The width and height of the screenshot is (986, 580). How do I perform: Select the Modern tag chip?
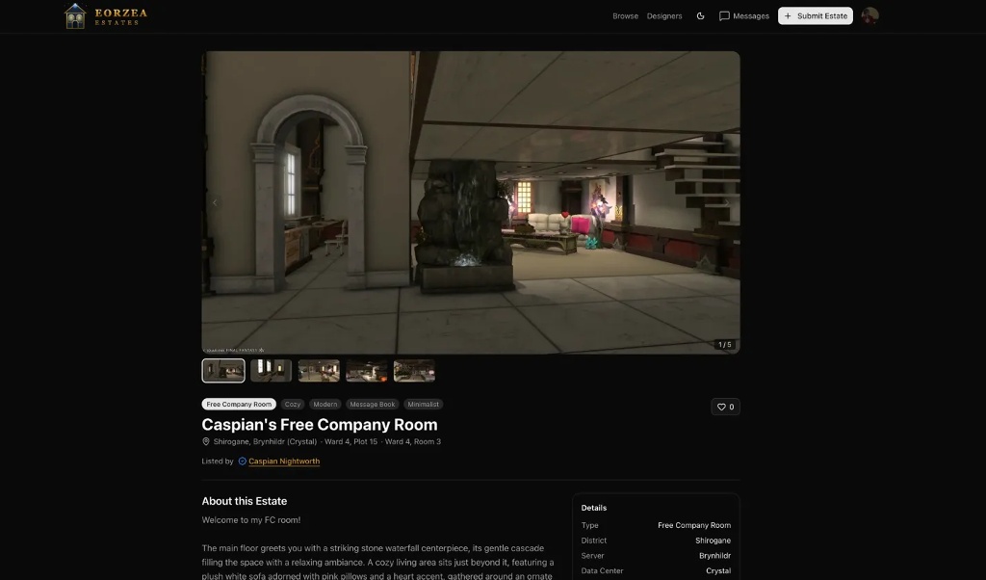325,405
